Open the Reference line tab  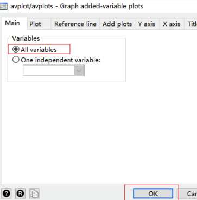click(75, 24)
